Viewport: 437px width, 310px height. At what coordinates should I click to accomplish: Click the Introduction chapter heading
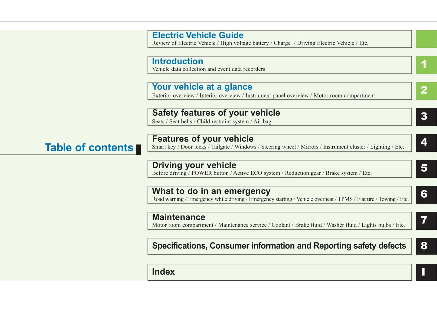[178, 61]
